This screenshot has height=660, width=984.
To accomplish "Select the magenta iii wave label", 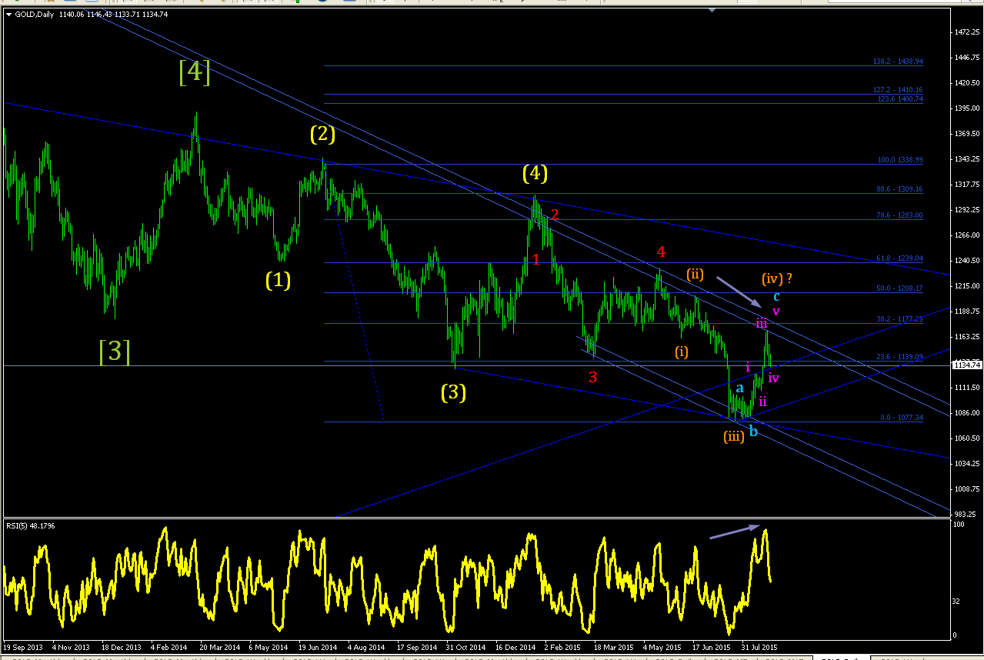I will (761, 323).
